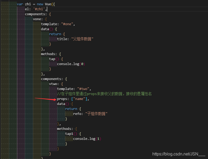Click the el: '#zhi' line
The height and width of the screenshot is (159, 208).
click(x=36, y=9)
